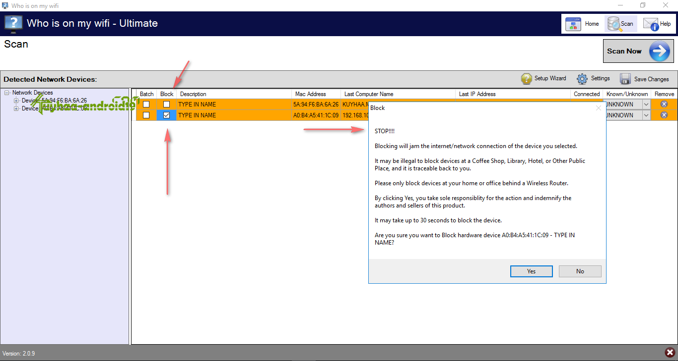Image resolution: width=678 pixels, height=361 pixels.
Task: Remove device A0:B4:A5:41:1C:09 with X icon
Action: point(664,115)
